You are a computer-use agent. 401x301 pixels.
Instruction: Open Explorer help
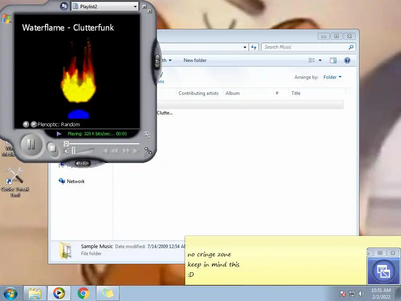pos(347,60)
